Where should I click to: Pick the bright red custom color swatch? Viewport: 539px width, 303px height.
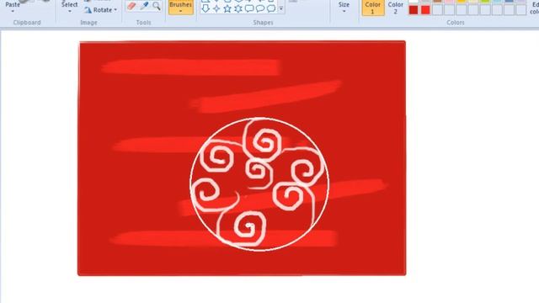pos(425,10)
